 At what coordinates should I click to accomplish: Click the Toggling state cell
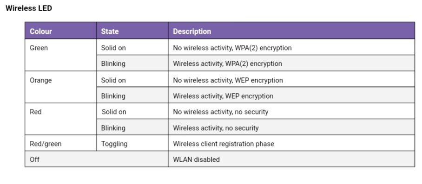pos(132,143)
